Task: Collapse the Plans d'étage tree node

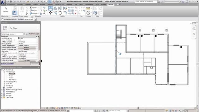Action: [4, 72]
